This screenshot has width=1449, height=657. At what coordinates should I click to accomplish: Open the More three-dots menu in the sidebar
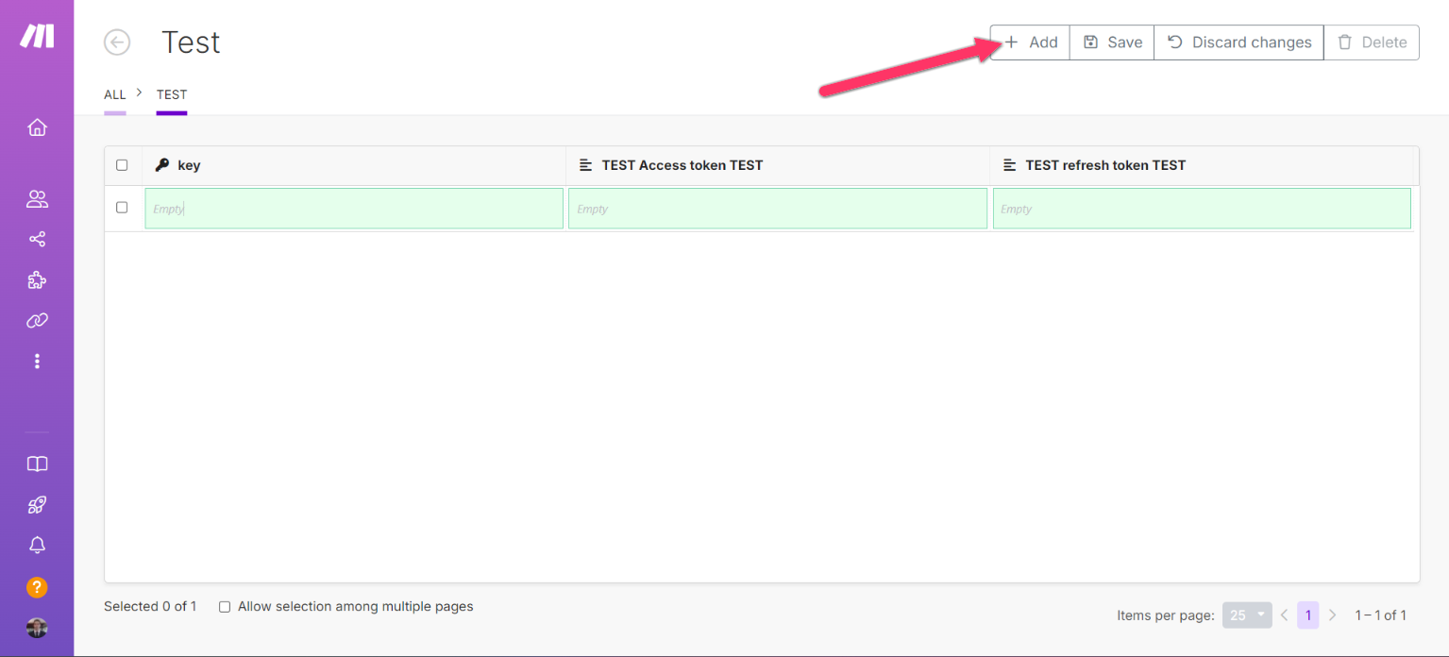point(37,362)
